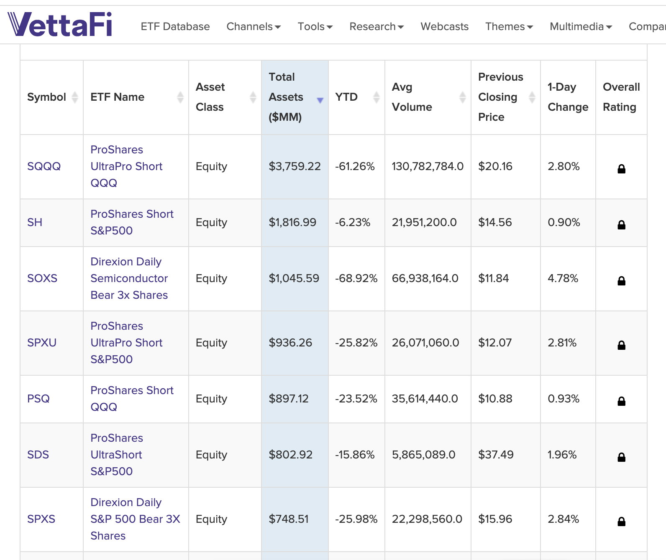Open the SPXS symbol link
The width and height of the screenshot is (666, 560).
(x=41, y=519)
